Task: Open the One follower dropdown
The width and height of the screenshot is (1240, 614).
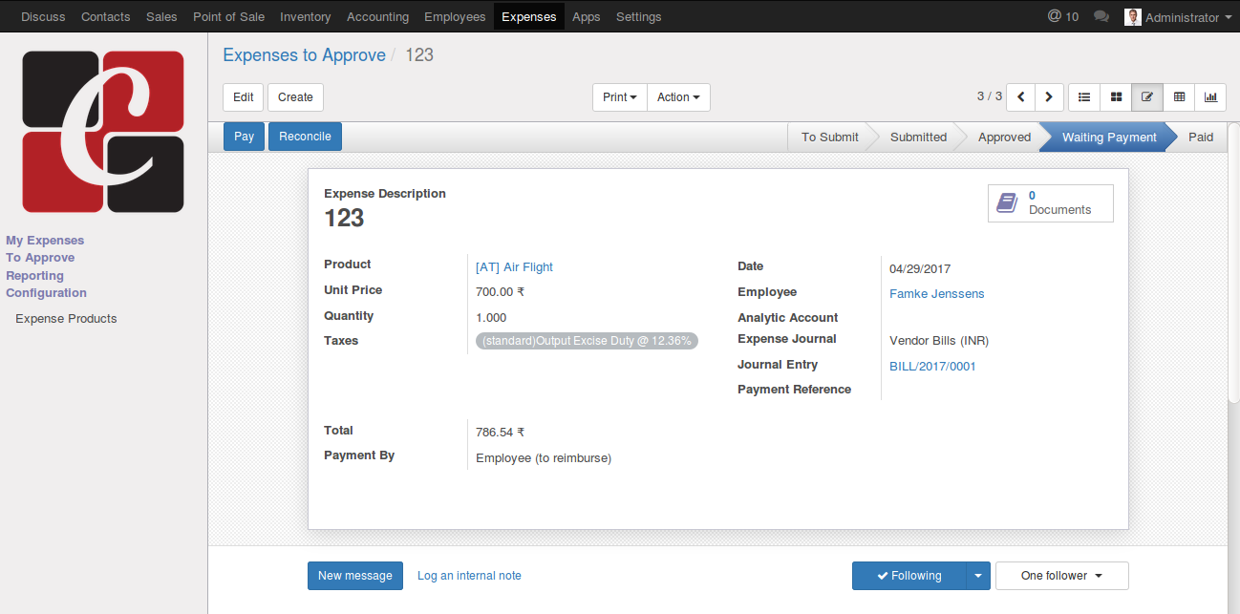Action: tap(1061, 576)
